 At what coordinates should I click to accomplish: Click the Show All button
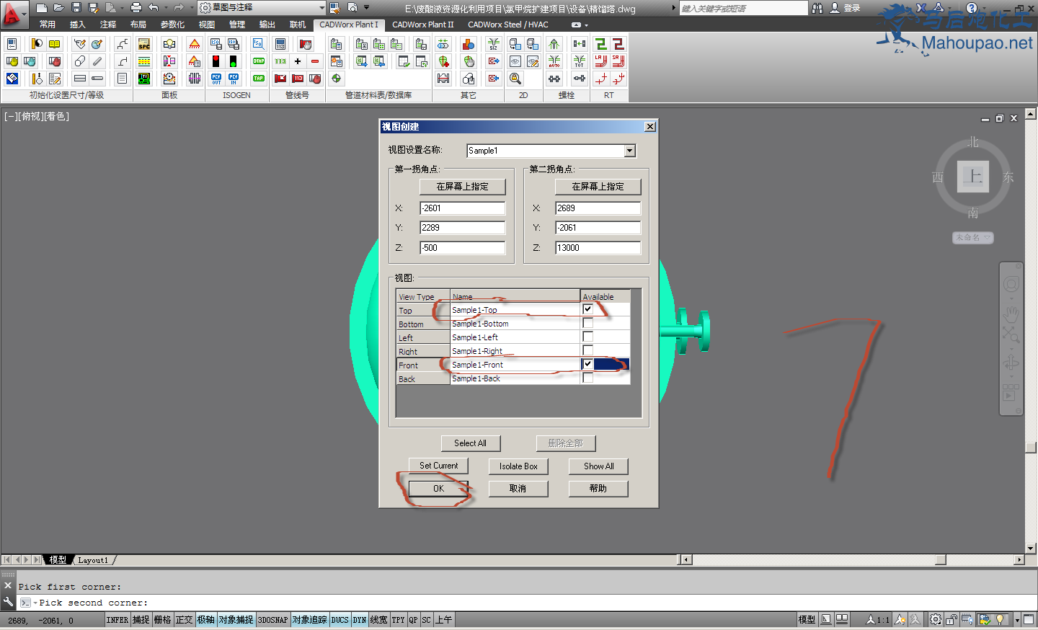tap(598, 466)
